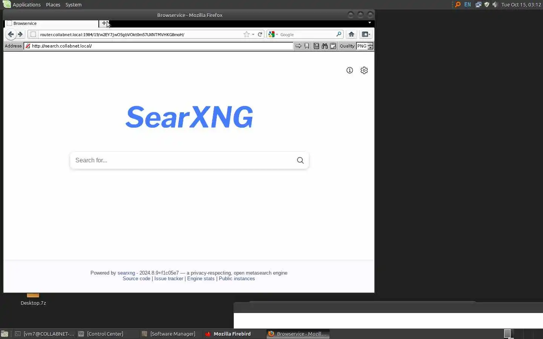Open the Desktop.7z archive icon
Viewport: 543px width, 339px height.
pyautogui.click(x=33, y=299)
